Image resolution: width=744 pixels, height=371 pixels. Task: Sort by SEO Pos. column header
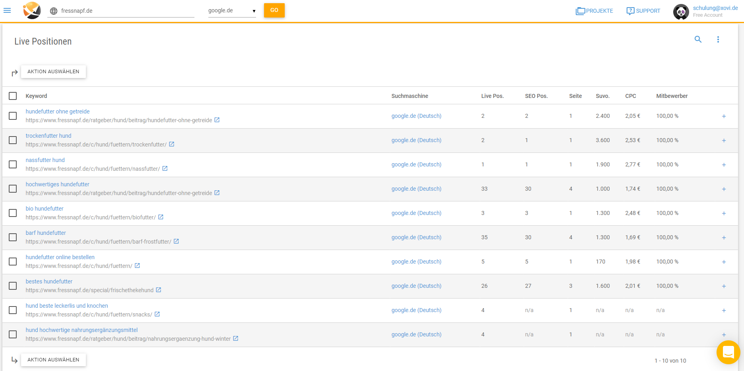click(536, 96)
